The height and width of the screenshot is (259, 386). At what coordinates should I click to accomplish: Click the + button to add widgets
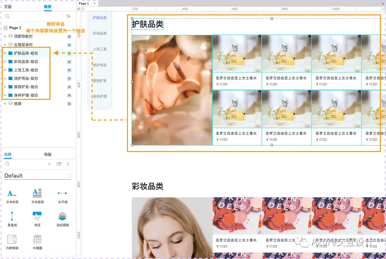click(x=49, y=164)
